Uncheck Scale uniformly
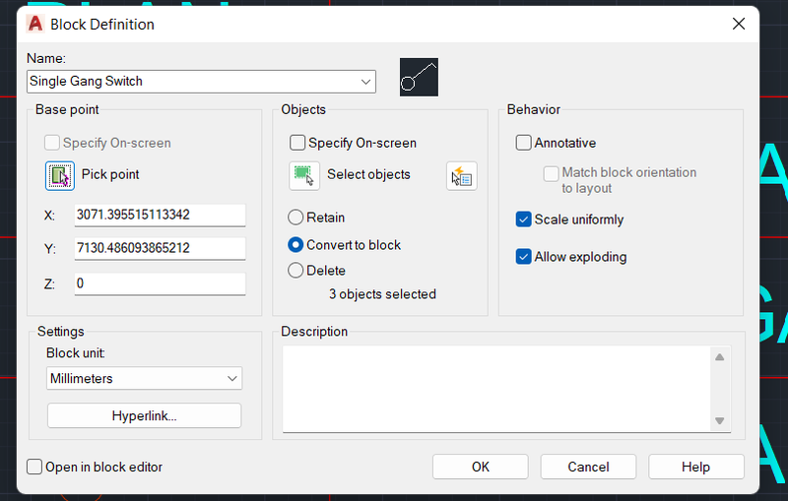 524,219
